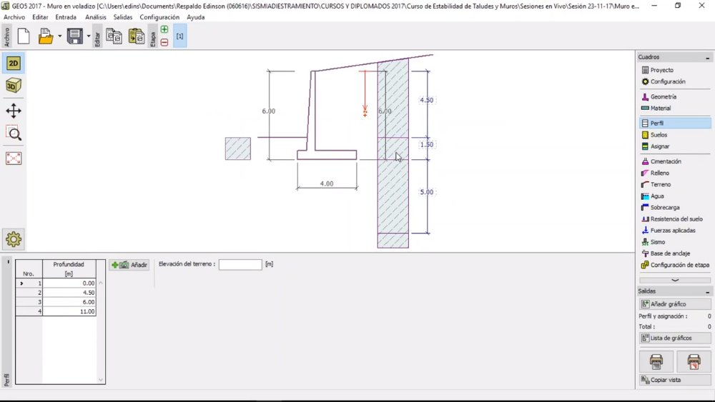Screen dimensions: 715x402
Task: Remove construction stage with red minus
Action: click(x=164, y=42)
